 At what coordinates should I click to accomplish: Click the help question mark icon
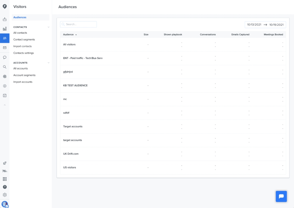tap(5, 187)
